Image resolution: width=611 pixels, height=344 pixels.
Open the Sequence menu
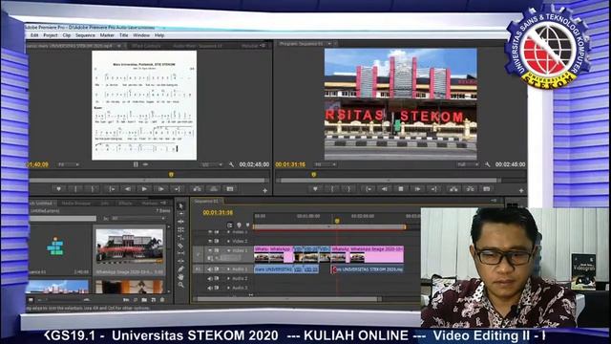(85, 35)
